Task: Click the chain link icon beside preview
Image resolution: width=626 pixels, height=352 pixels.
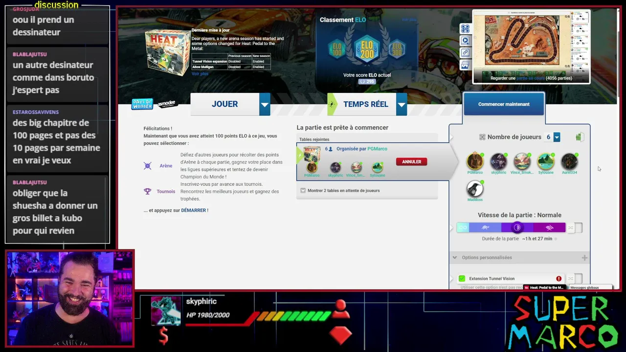Action: click(x=465, y=53)
